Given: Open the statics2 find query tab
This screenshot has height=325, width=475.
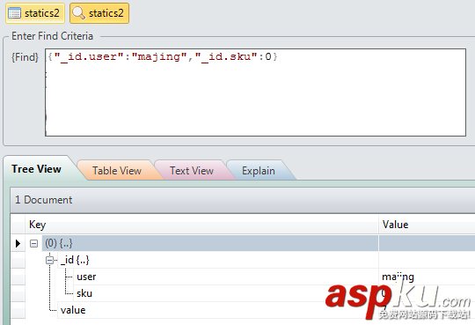Looking at the screenshot, I should [x=99, y=13].
